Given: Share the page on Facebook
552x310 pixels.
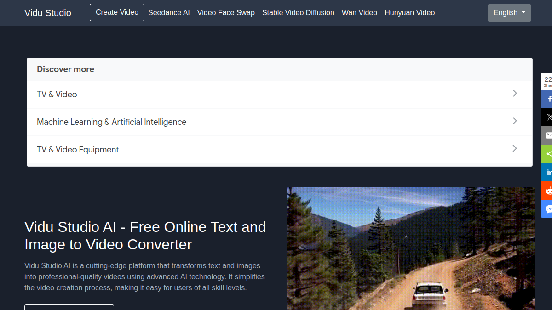Looking at the screenshot, I should 546,99.
